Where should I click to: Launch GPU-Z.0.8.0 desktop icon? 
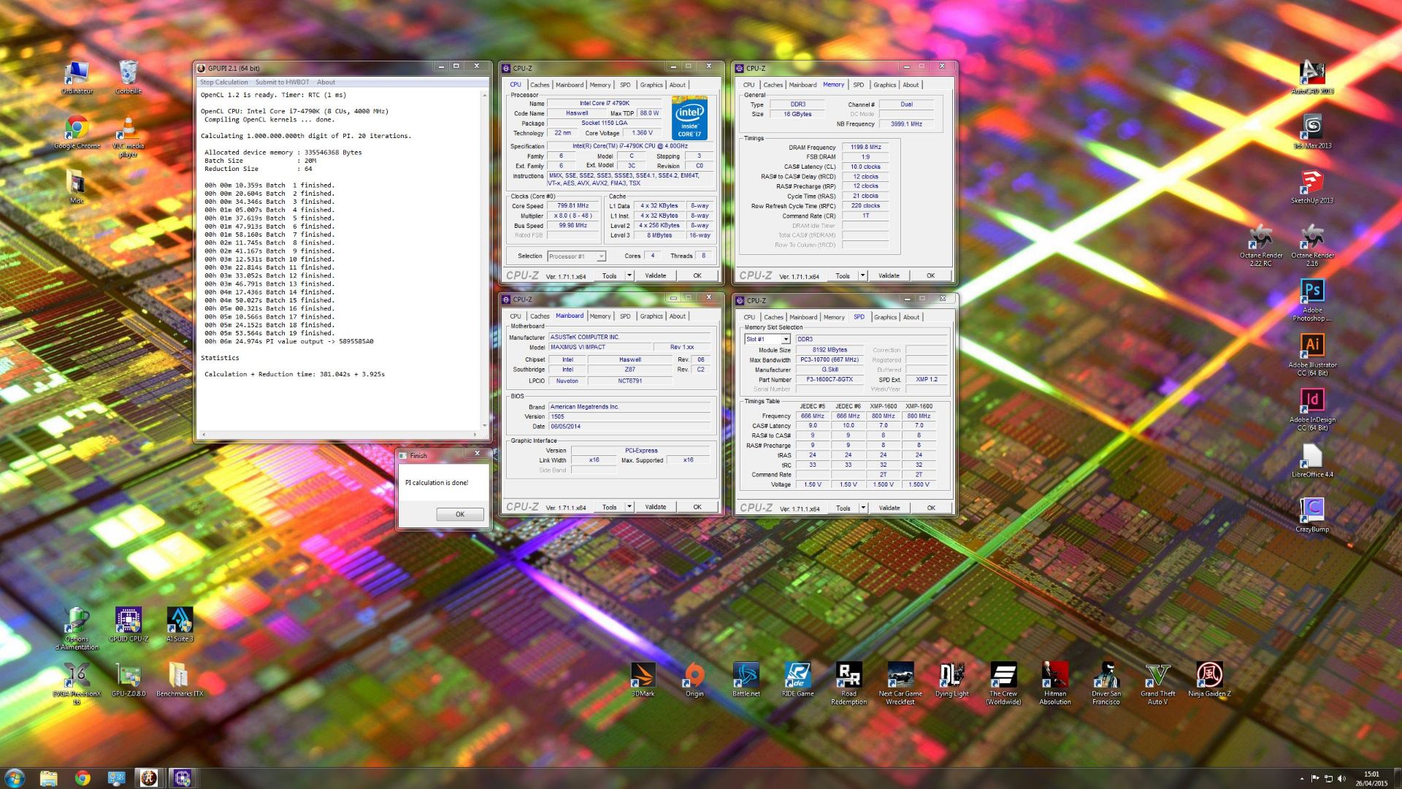[129, 679]
